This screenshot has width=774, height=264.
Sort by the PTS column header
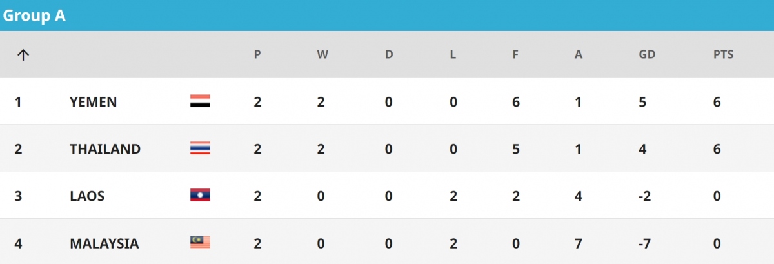(724, 55)
